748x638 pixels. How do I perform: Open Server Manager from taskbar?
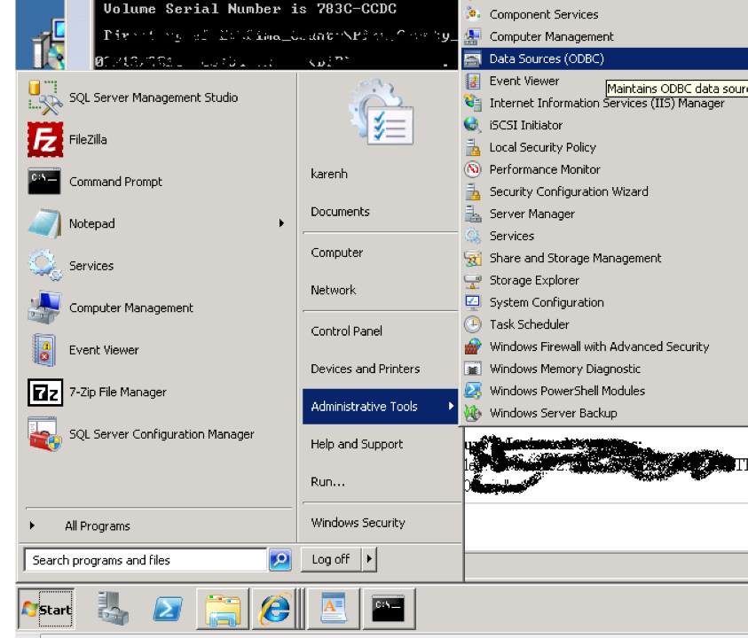pos(113,609)
